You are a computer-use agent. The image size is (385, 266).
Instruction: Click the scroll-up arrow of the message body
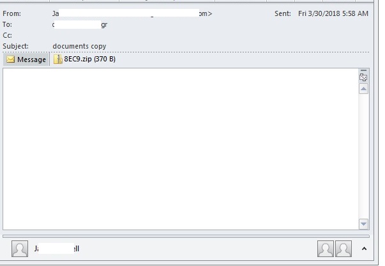[x=364, y=89]
